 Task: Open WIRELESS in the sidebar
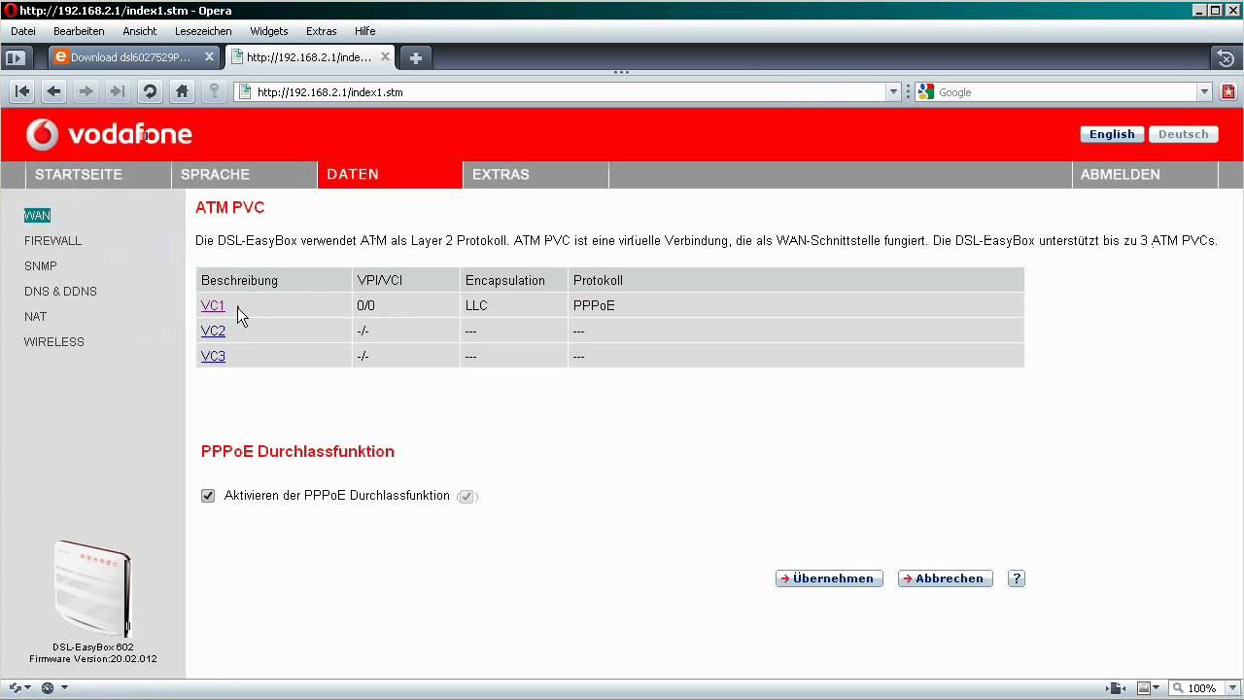pos(54,342)
